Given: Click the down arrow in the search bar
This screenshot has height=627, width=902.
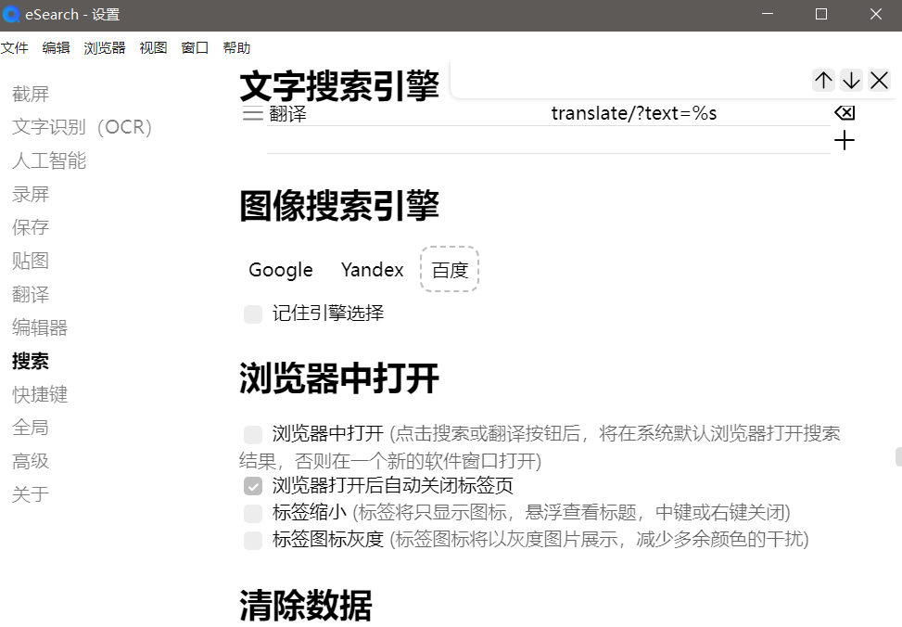Looking at the screenshot, I should [850, 80].
